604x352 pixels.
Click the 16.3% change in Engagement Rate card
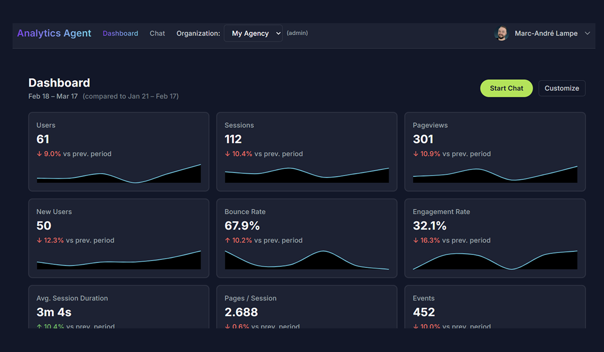[x=427, y=240]
